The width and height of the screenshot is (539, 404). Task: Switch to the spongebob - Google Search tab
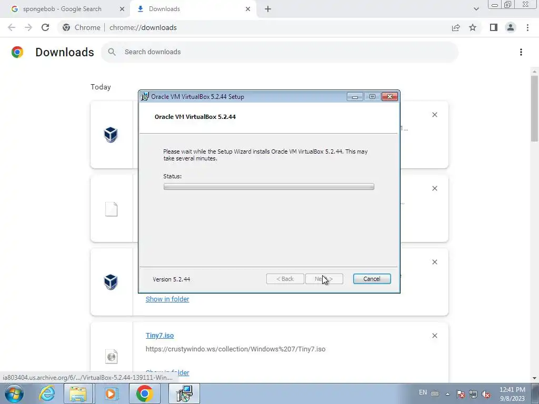point(62,9)
